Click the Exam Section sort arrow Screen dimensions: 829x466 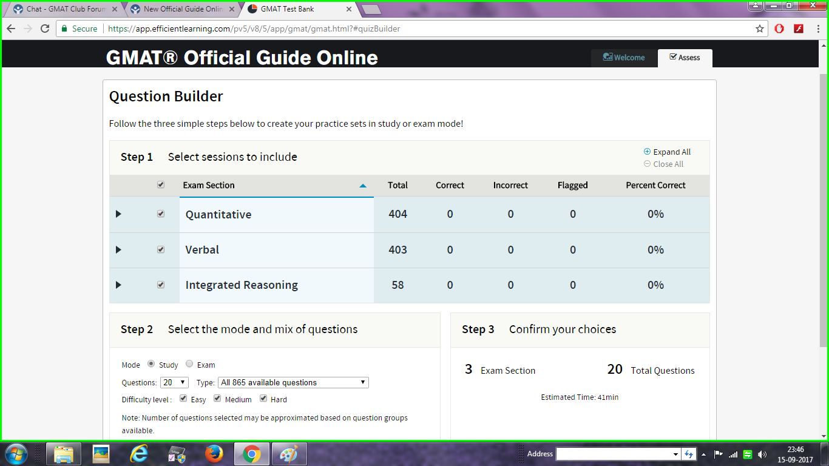(363, 186)
